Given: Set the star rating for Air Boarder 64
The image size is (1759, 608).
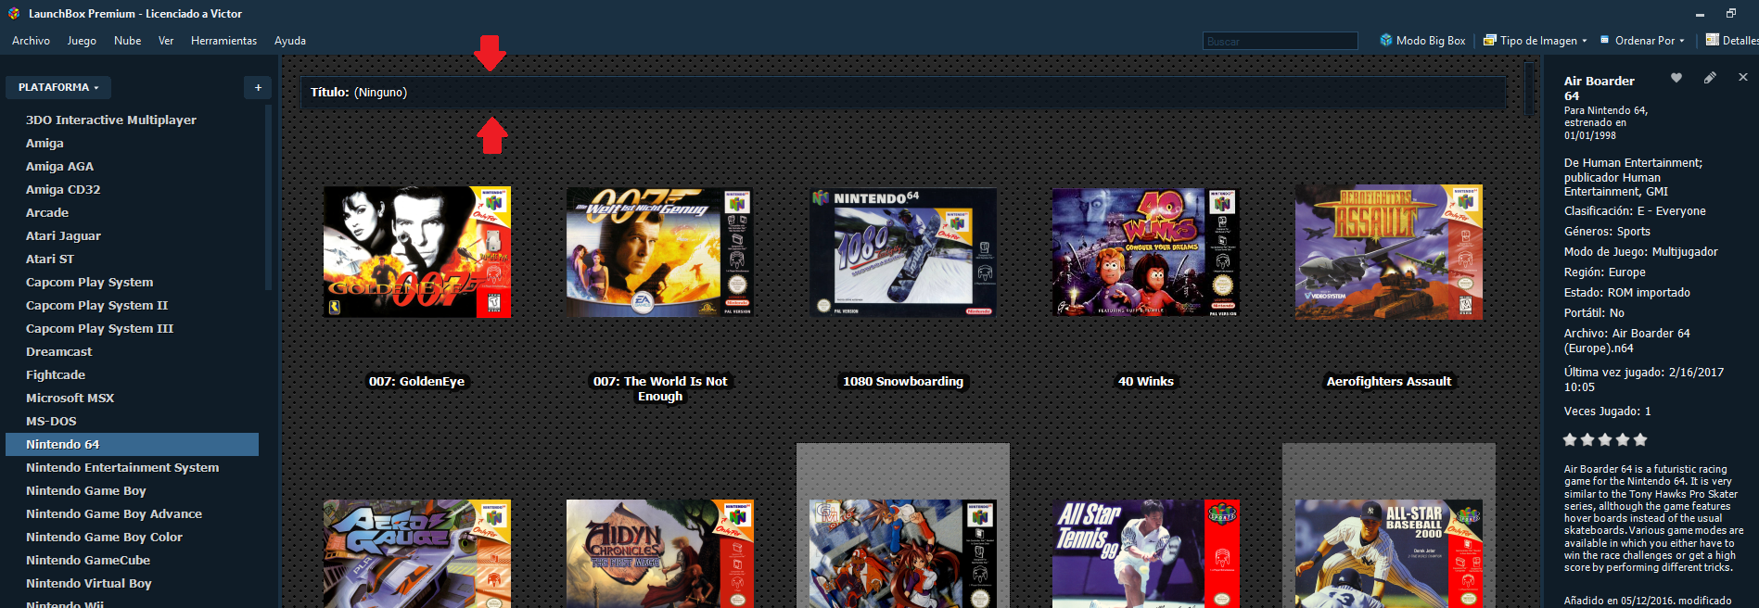Looking at the screenshot, I should point(1605,439).
